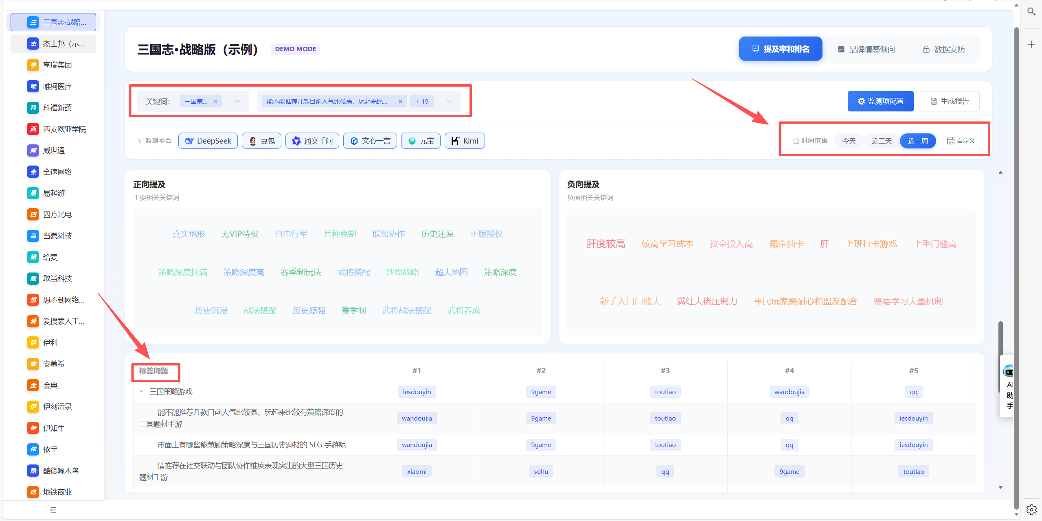Switch to 数据安防 tab
This screenshot has height=521, width=1042.
pyautogui.click(x=943, y=49)
